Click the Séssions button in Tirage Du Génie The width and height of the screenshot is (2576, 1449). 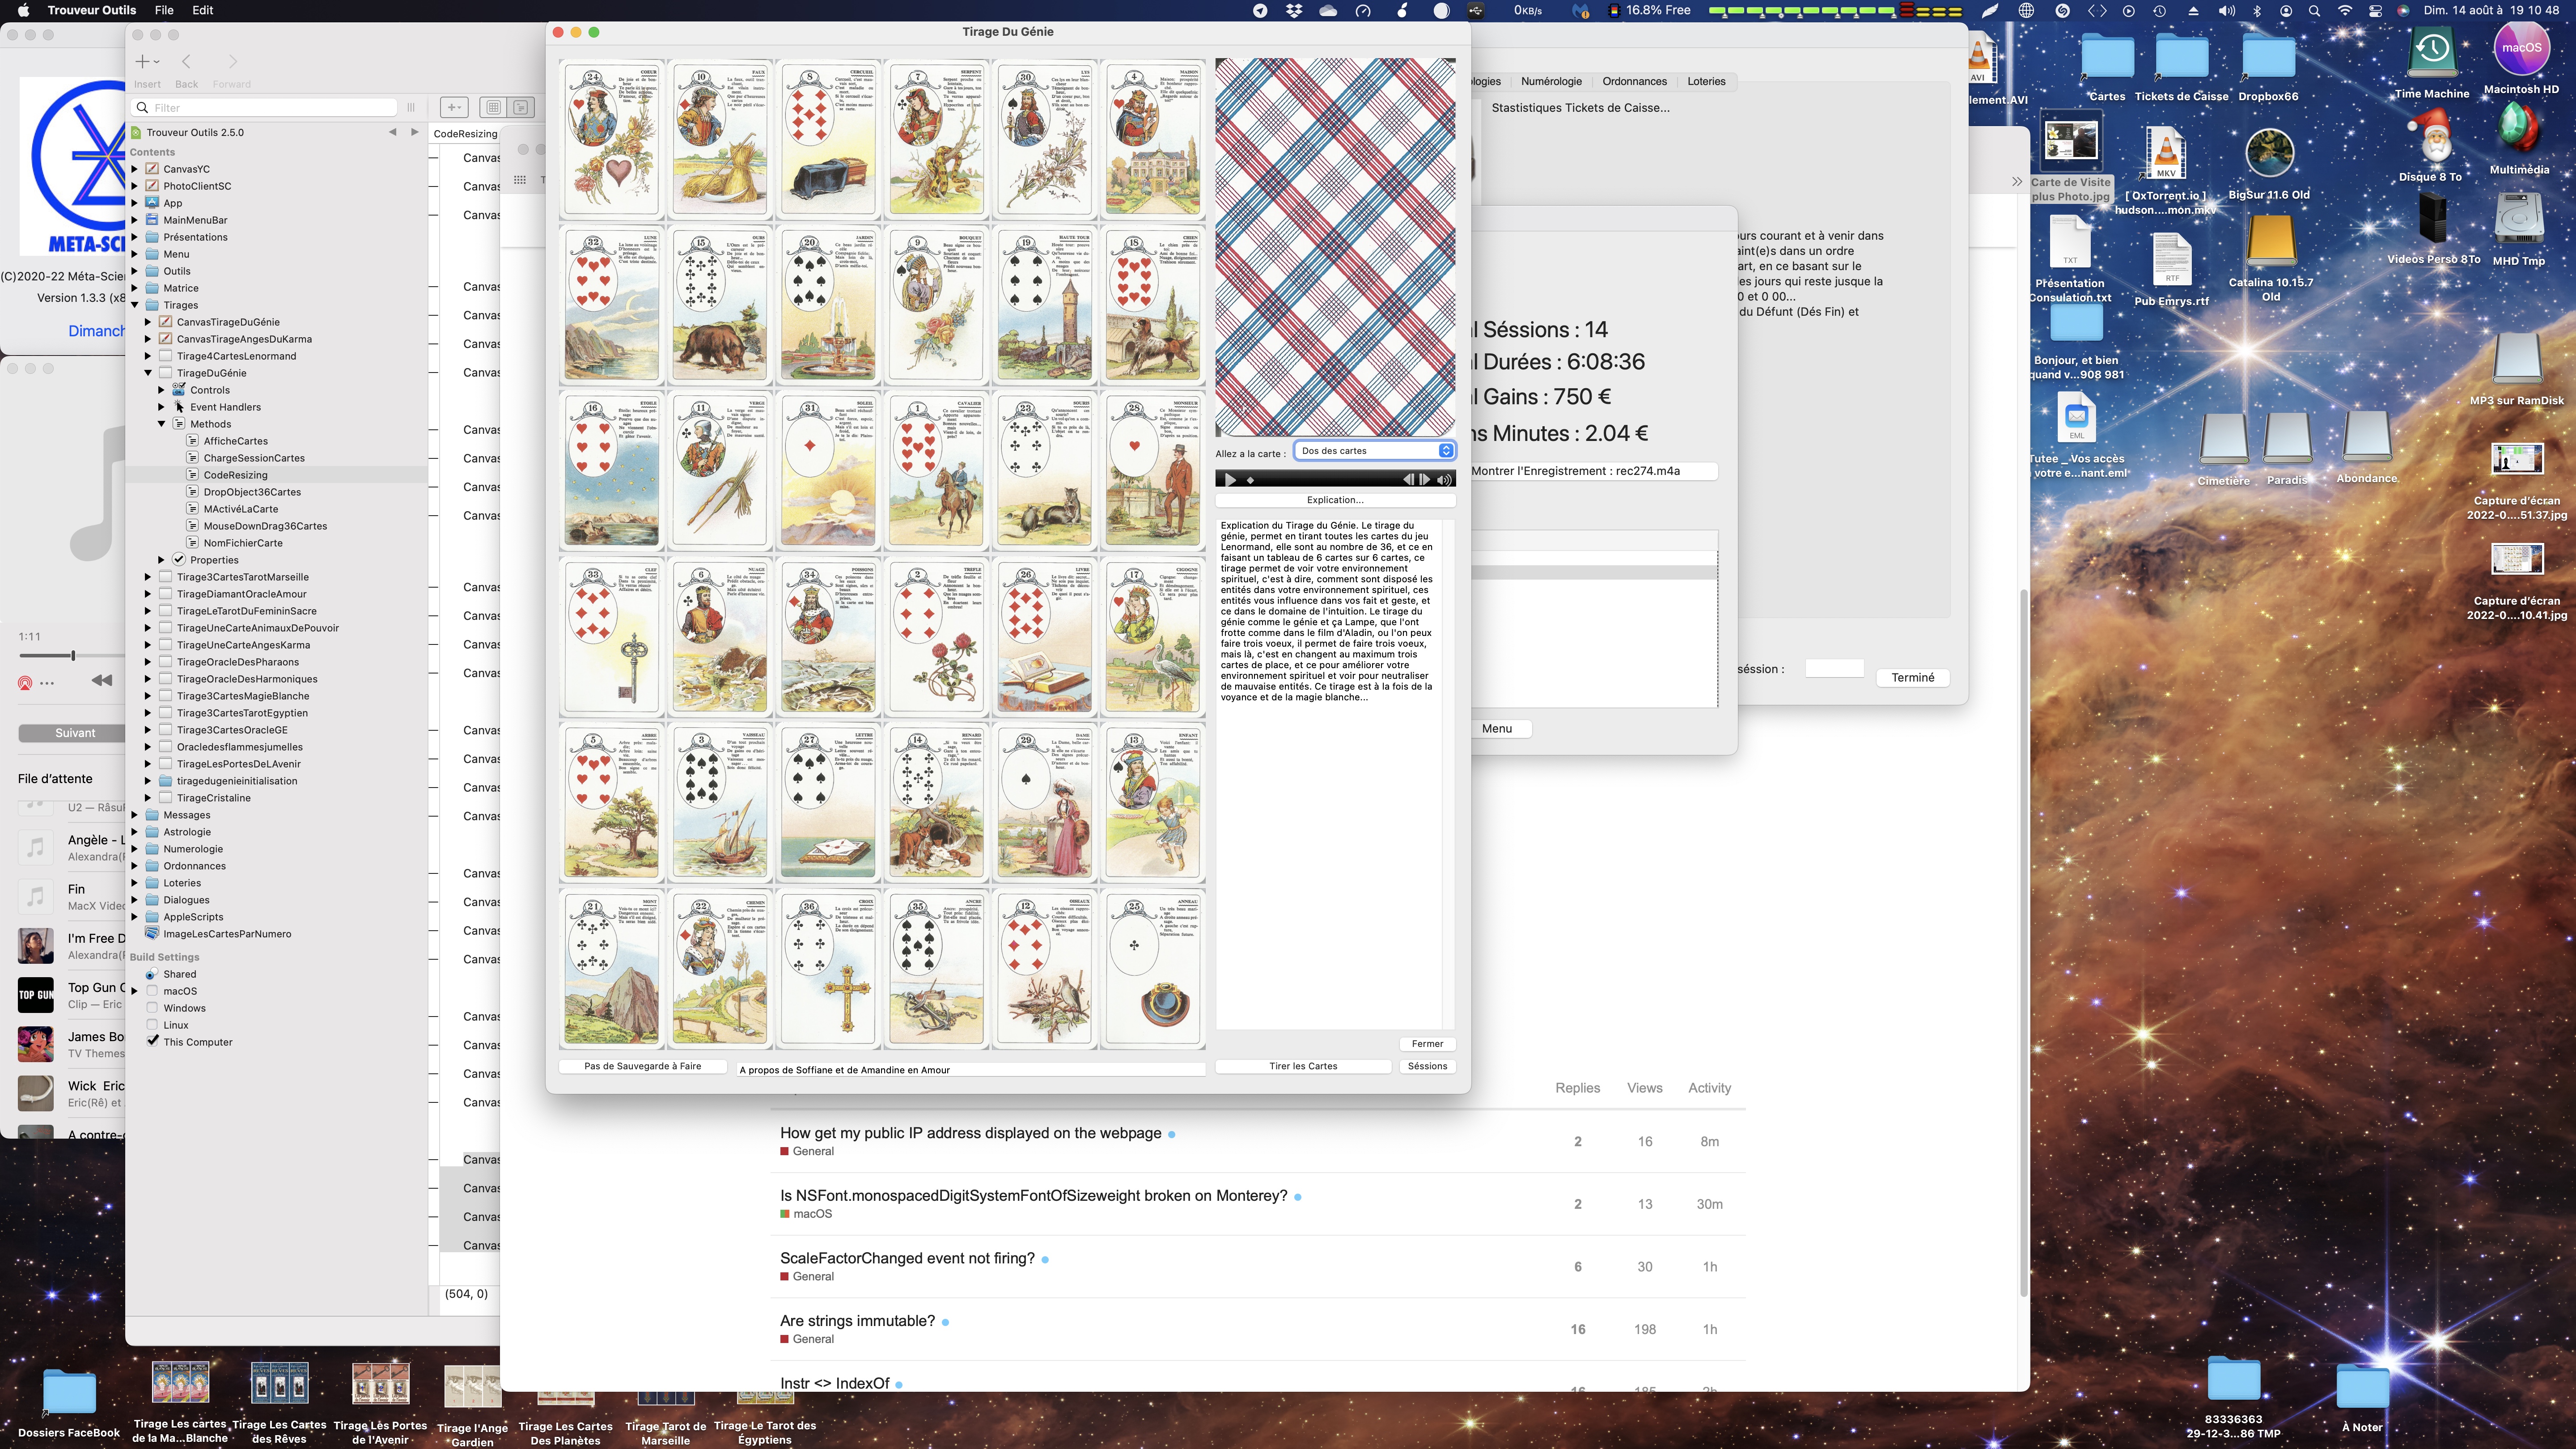click(x=1427, y=1066)
